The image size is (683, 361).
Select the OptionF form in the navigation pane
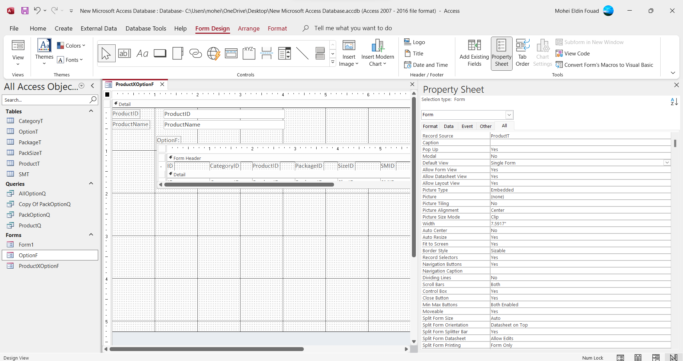pos(28,255)
